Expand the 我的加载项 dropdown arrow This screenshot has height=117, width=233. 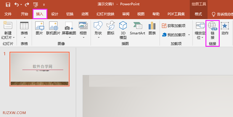pyautogui.click(x=189, y=35)
